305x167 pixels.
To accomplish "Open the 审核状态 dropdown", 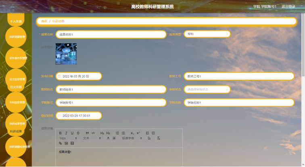I will (207, 89).
